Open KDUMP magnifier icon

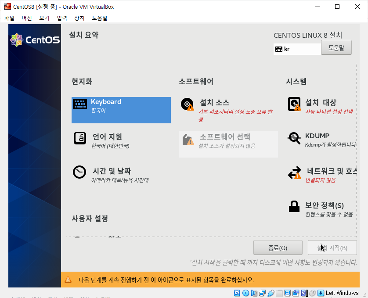click(294, 138)
